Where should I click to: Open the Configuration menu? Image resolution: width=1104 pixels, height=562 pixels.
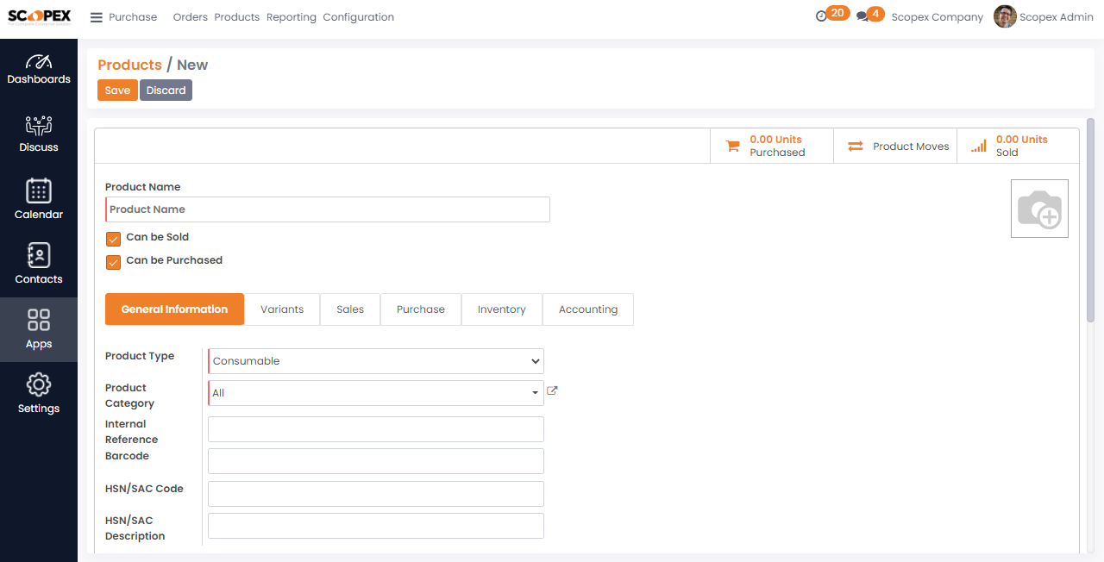[359, 17]
